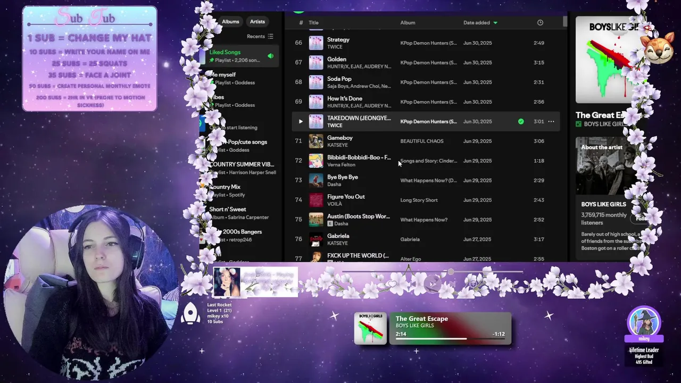This screenshot has height=383, width=681.
Task: Open the BEAUTIFUL CHAOS album link
Action: (x=422, y=141)
